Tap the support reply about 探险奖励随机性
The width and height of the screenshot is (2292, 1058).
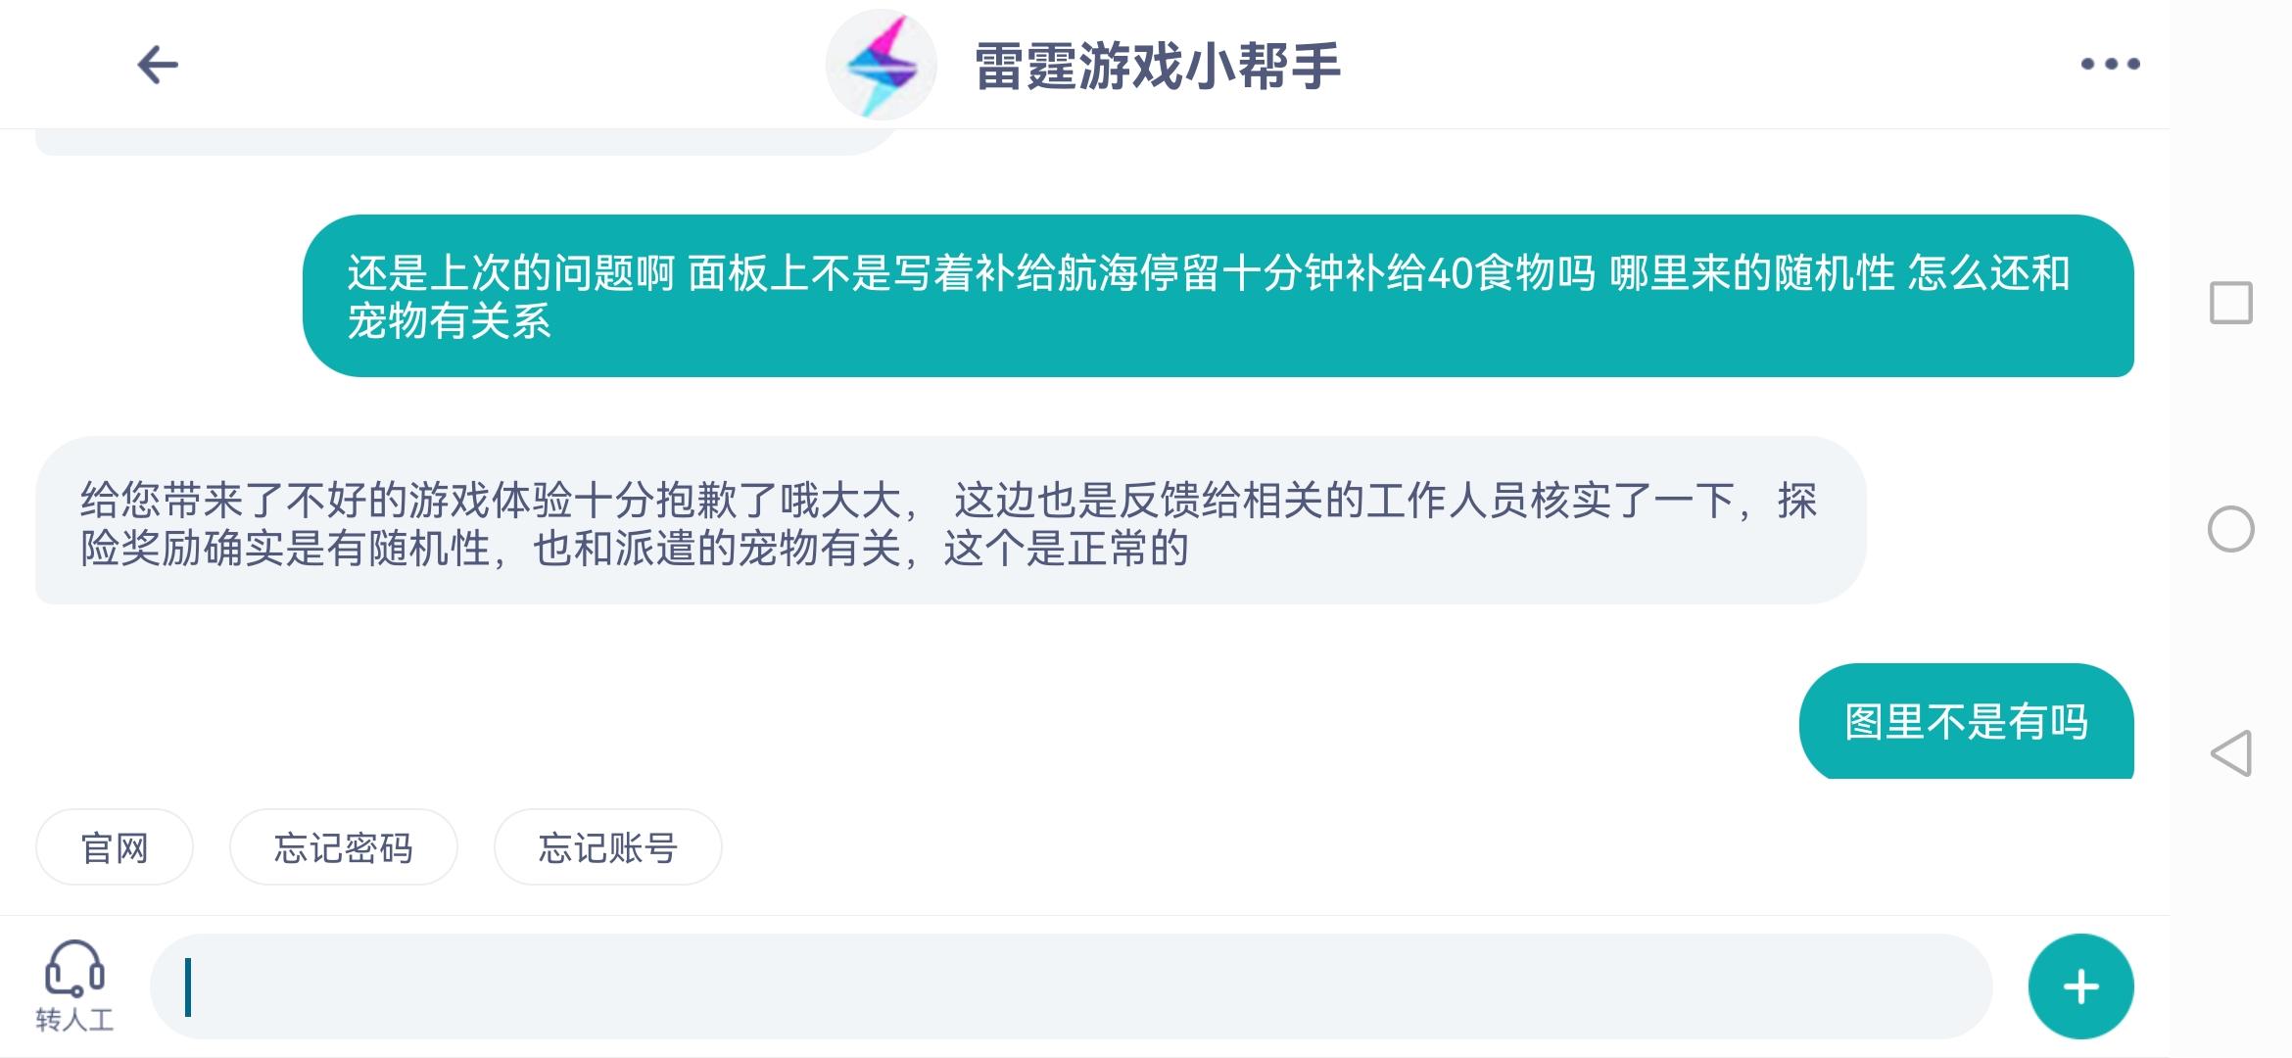pos(950,520)
